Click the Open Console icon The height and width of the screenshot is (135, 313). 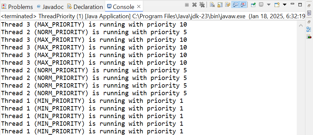(277, 5)
